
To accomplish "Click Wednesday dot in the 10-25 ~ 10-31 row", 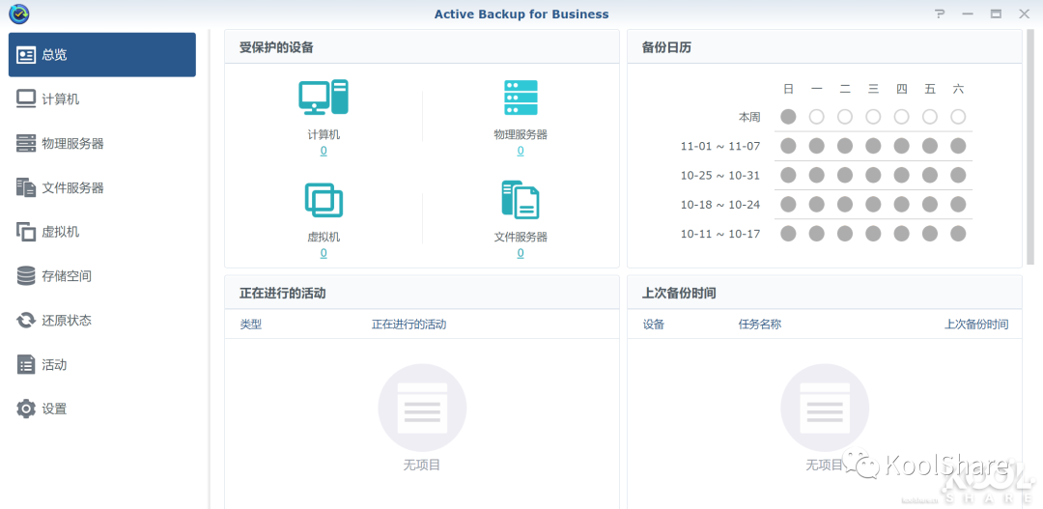I will (873, 175).
